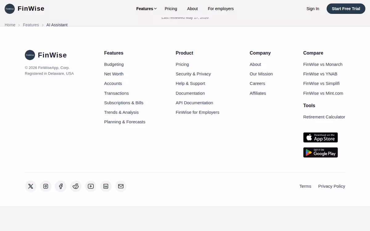The width and height of the screenshot is (370, 231).
Task: Click the AI Assistant breadcrumb
Action: (x=57, y=25)
